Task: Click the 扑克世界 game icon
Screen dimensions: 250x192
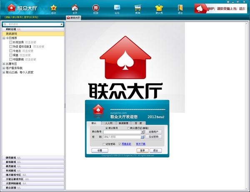Action: [11, 42]
